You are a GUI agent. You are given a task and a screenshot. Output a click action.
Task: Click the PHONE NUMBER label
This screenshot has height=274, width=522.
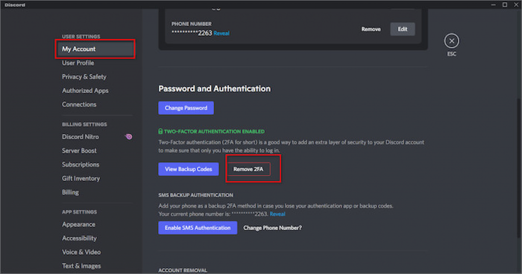click(192, 24)
